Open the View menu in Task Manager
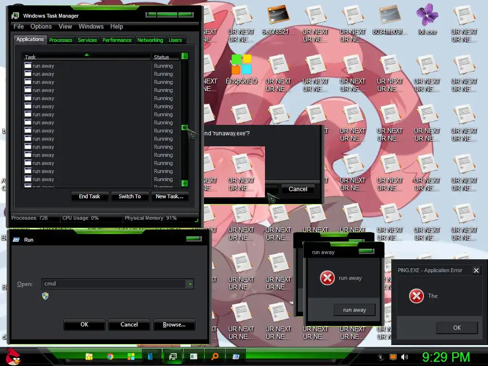 tap(65, 27)
